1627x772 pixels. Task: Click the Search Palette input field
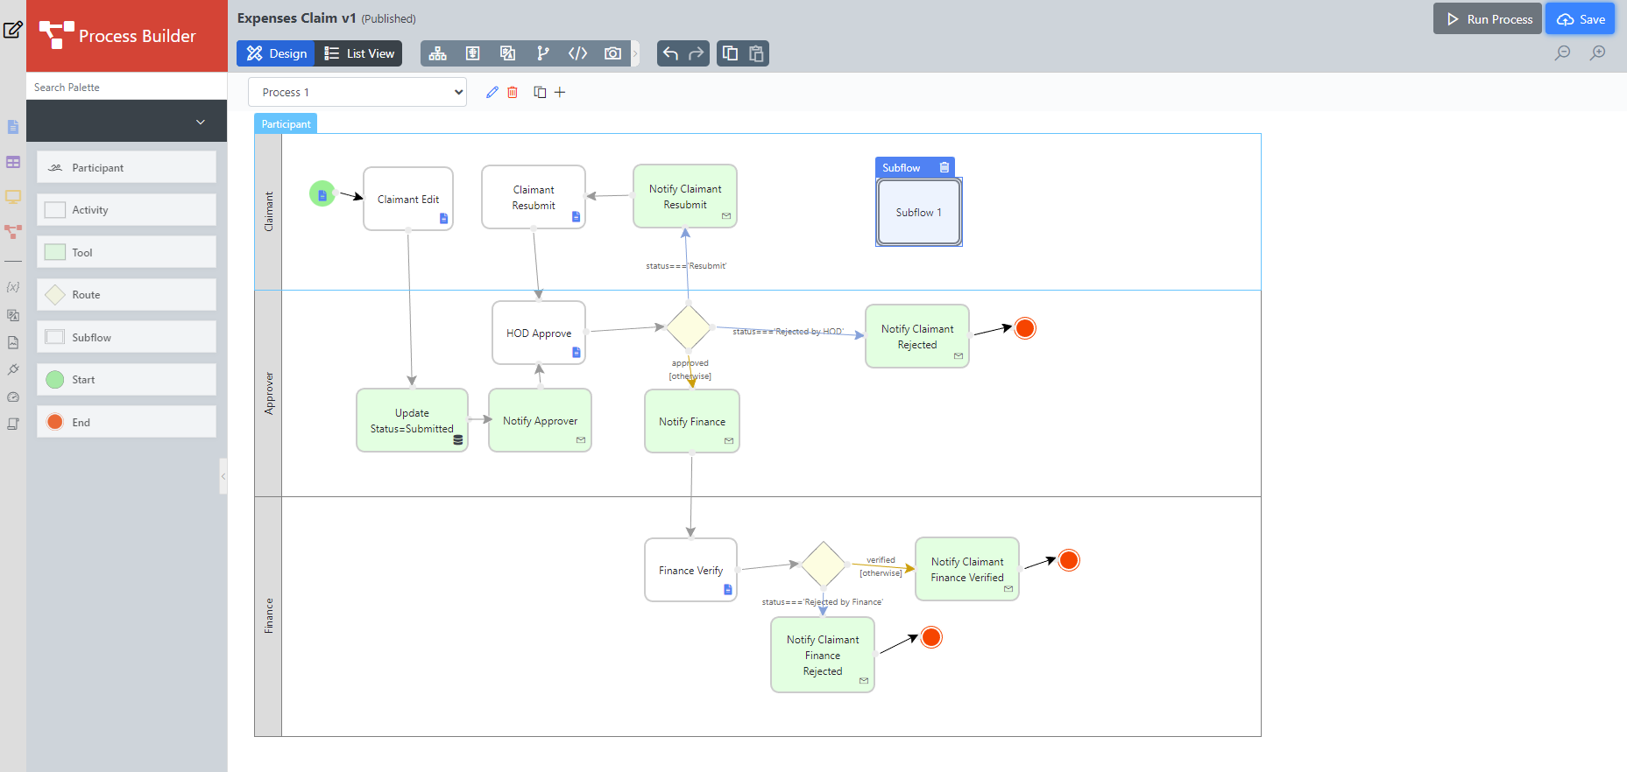[127, 87]
